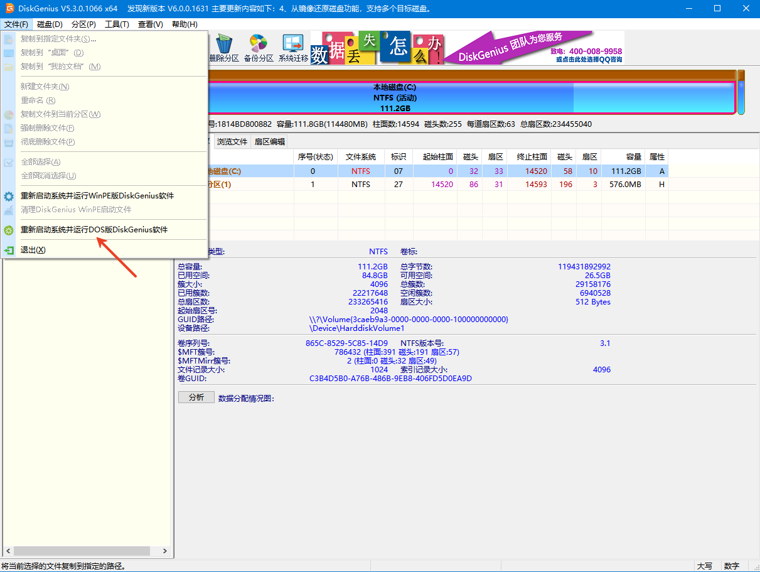This screenshot has height=572, width=760.
Task: Click the window resize grip at bottom right
Action: coord(755,567)
